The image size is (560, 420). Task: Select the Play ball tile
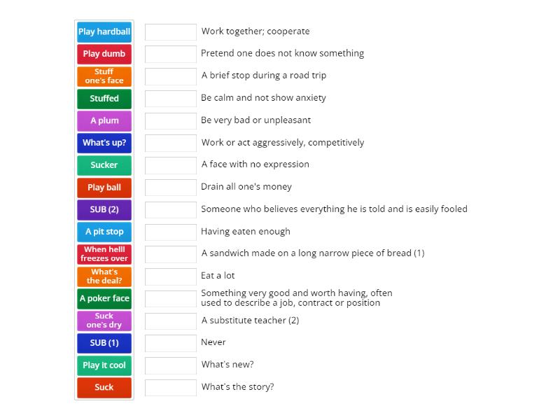pos(104,188)
